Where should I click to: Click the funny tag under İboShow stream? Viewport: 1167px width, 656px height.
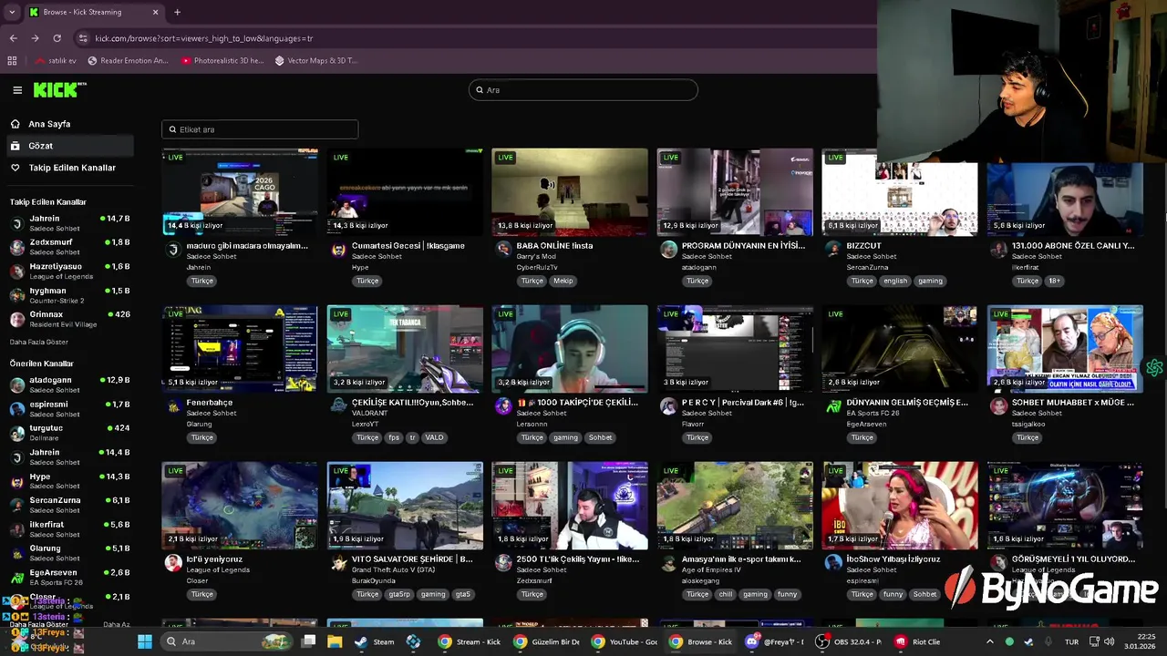pos(893,594)
